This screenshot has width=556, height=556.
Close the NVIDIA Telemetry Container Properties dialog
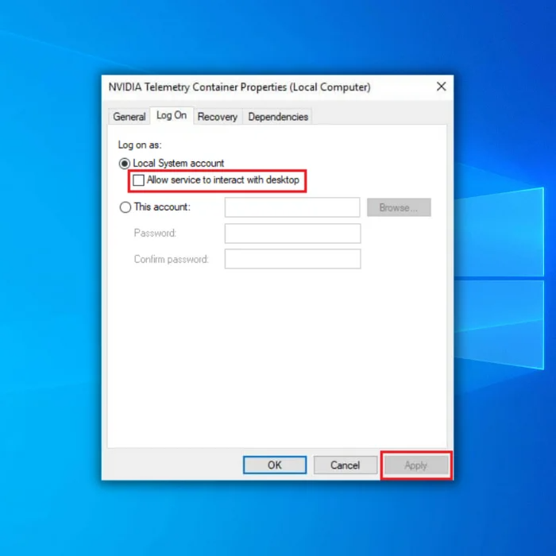coord(441,87)
